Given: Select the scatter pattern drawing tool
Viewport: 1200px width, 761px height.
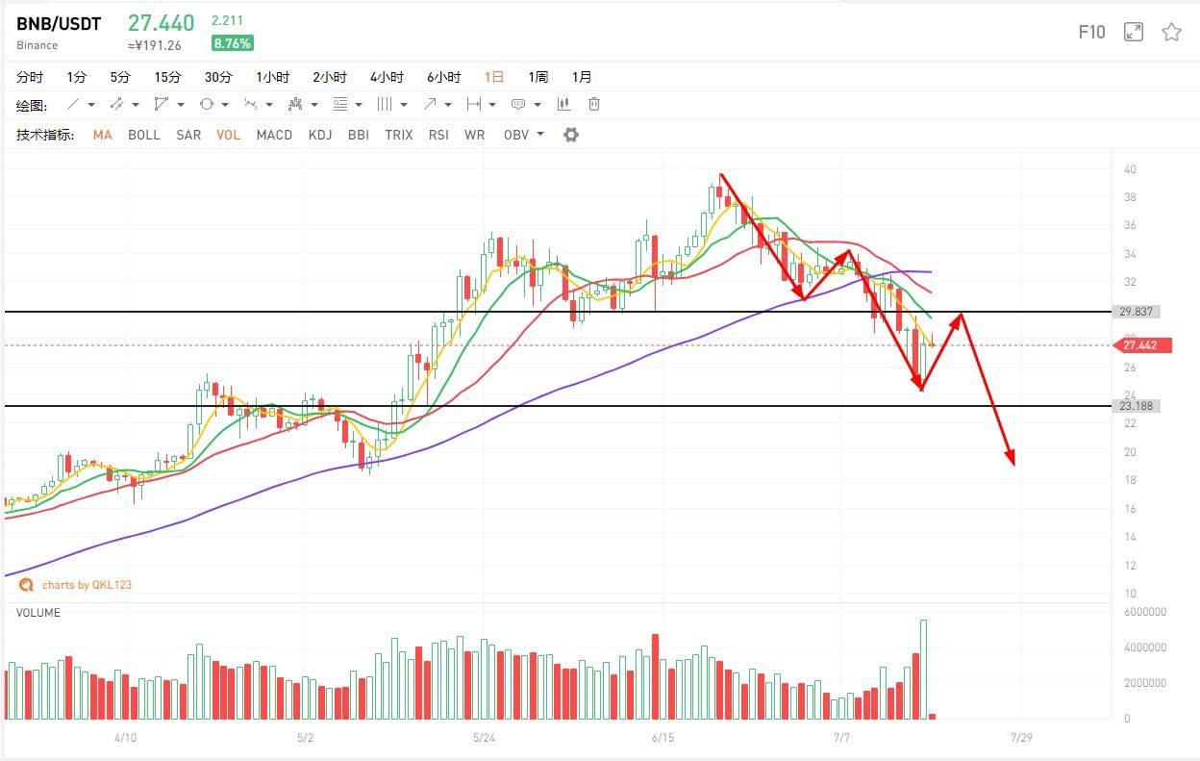Looking at the screenshot, I should pos(295,104).
